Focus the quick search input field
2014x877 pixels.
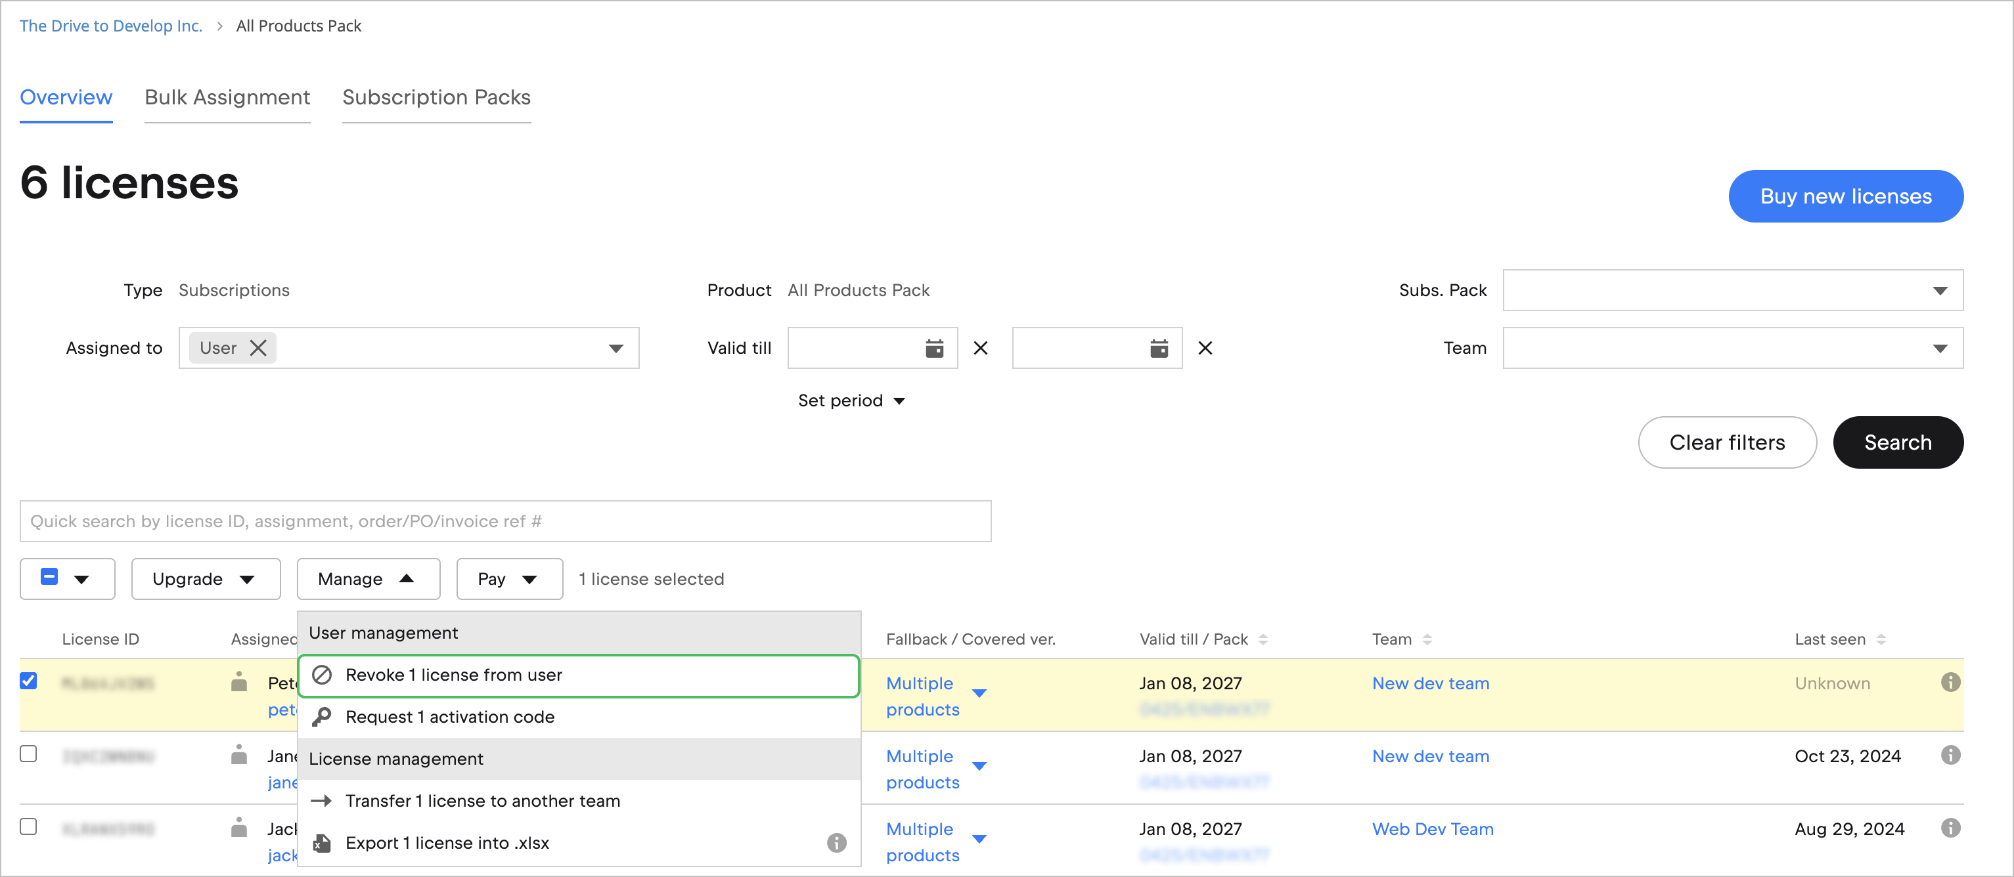pos(505,521)
